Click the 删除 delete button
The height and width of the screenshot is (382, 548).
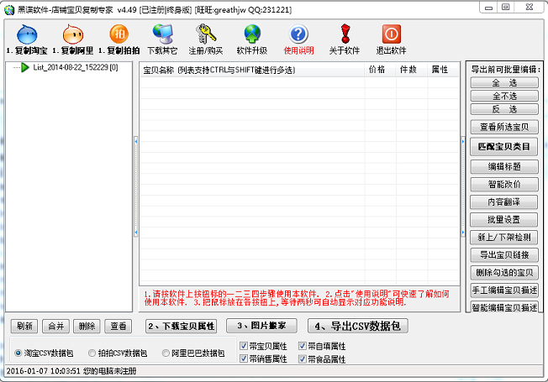tap(87, 326)
